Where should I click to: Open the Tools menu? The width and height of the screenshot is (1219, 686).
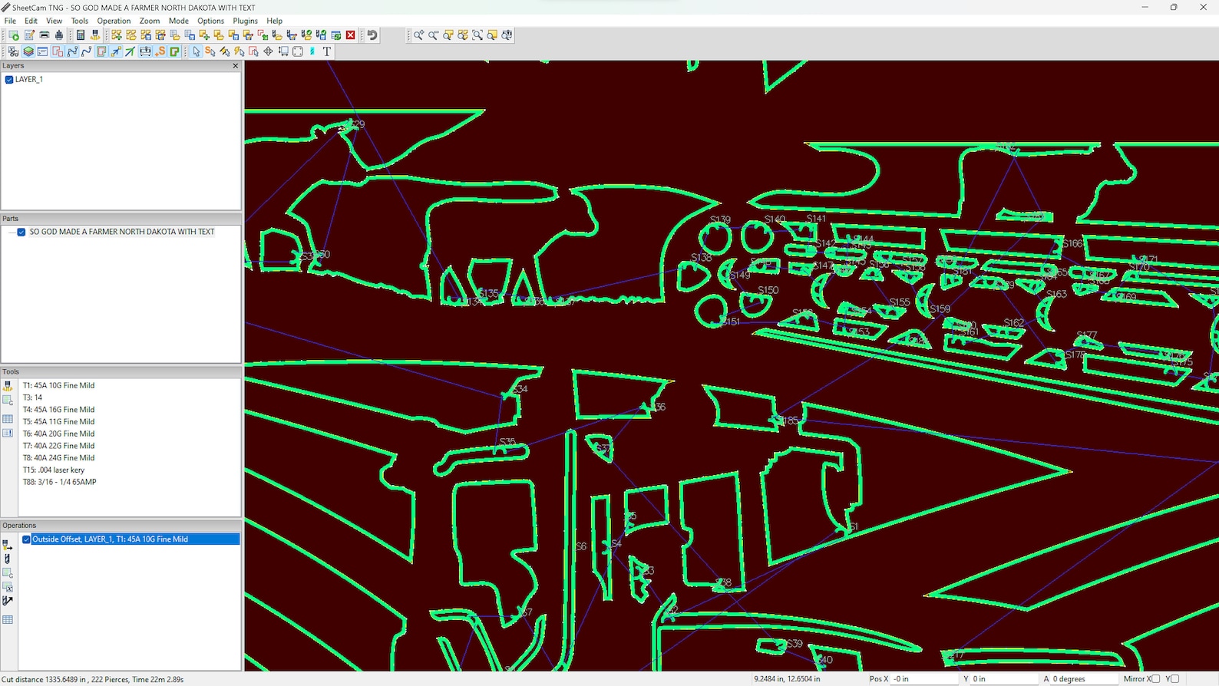tap(79, 21)
